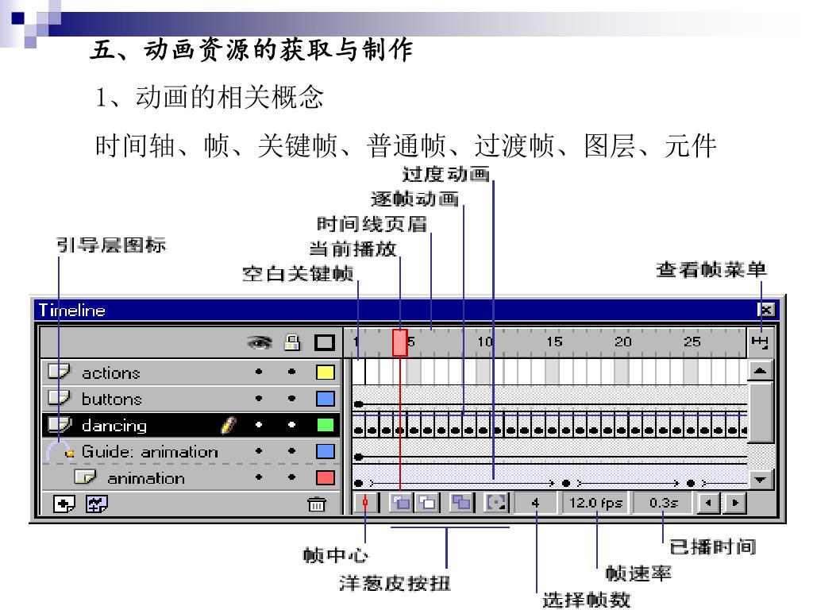This screenshot has height=610, width=813.
Task: Toggle visibility dot of buttons layer
Action: tap(259, 399)
